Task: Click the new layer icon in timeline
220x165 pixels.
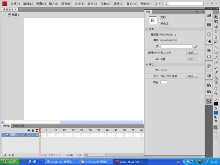Action: tap(4, 155)
